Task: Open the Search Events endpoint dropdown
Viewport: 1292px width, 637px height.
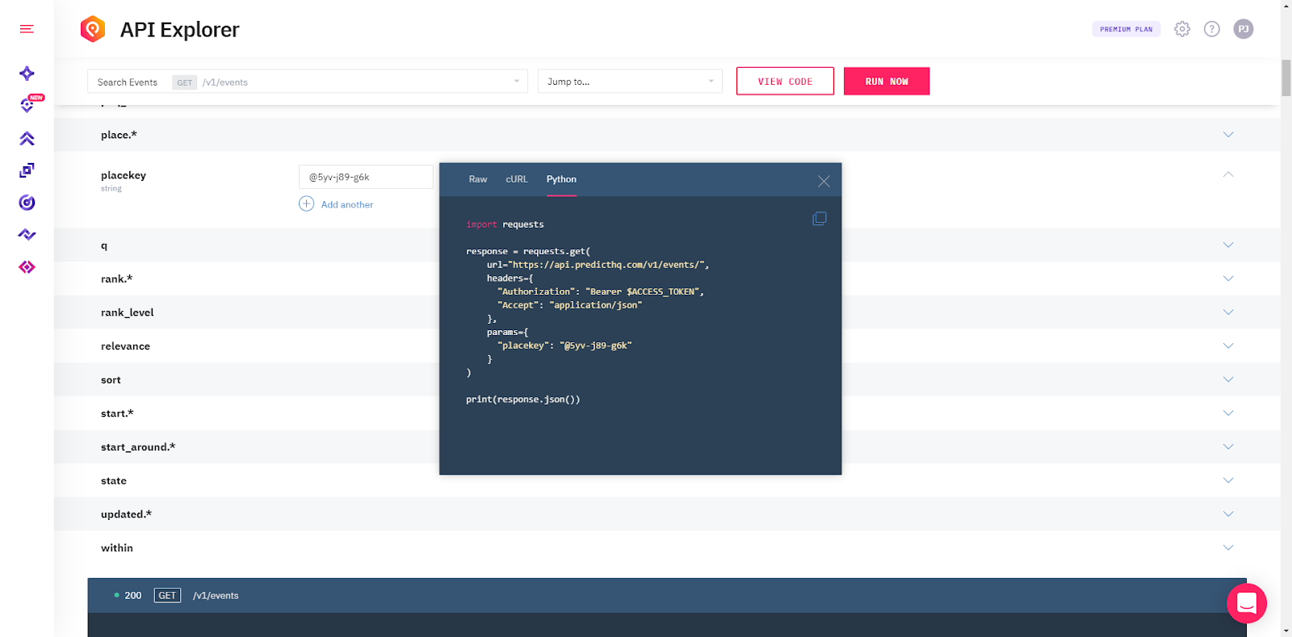Action: coord(308,82)
